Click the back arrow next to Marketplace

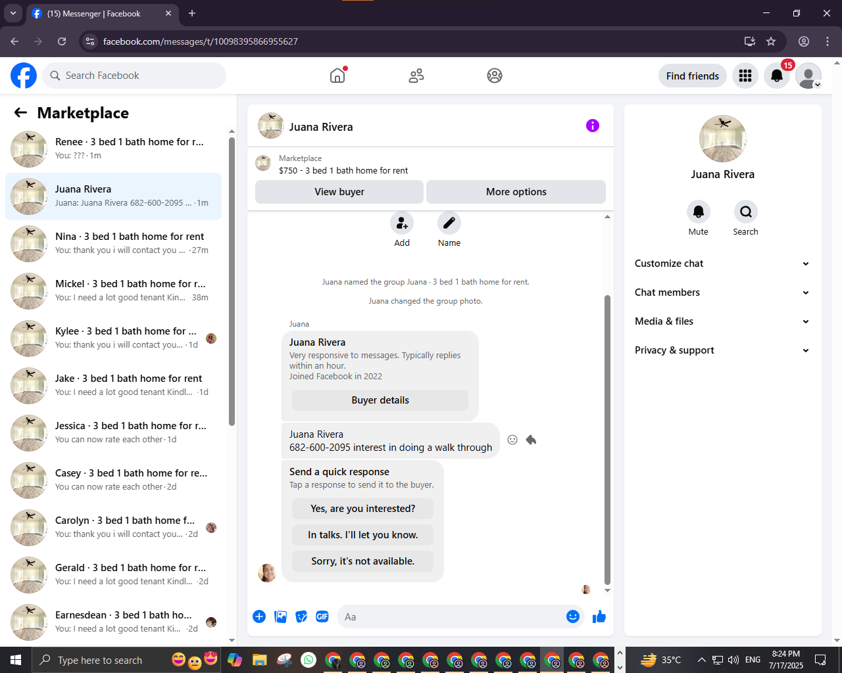pyautogui.click(x=20, y=112)
